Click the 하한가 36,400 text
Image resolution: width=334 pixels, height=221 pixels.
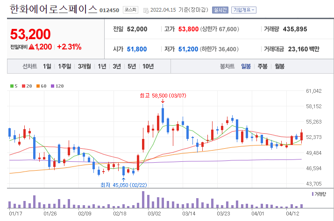click(219, 49)
